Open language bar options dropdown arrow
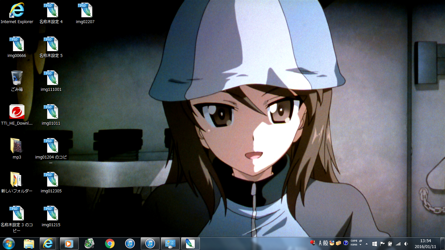 (361, 245)
